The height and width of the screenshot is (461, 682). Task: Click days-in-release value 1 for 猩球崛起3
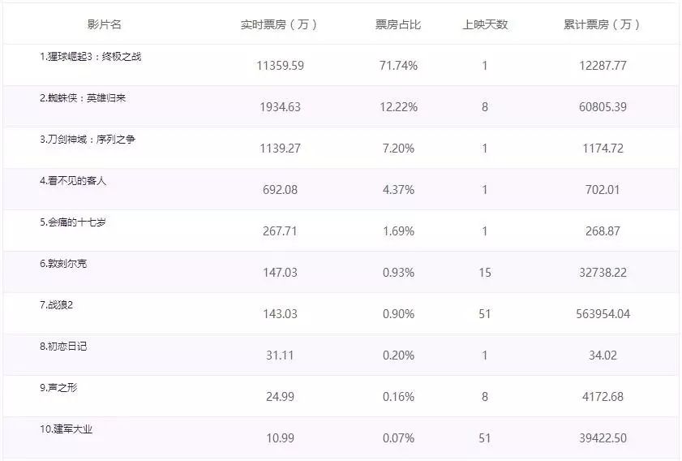(x=485, y=66)
